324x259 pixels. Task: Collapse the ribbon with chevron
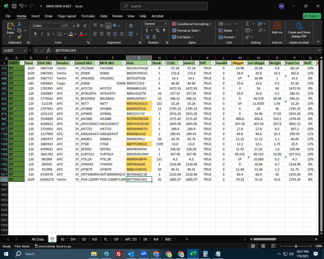point(318,42)
